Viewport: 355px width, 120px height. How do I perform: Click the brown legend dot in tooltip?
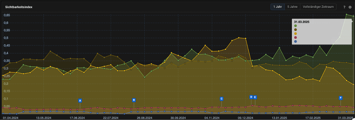coord(296,30)
